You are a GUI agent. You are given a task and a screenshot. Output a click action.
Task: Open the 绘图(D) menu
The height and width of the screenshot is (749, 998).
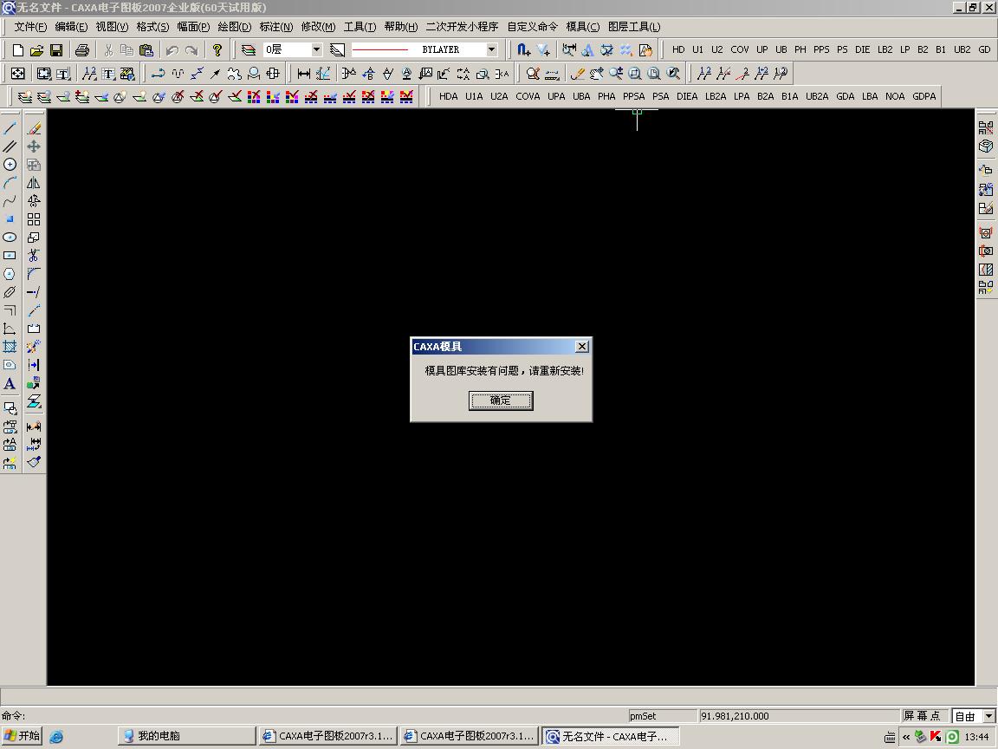point(234,27)
